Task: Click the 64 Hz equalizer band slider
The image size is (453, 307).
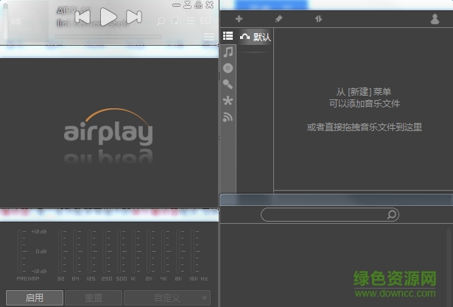Action: (75, 251)
